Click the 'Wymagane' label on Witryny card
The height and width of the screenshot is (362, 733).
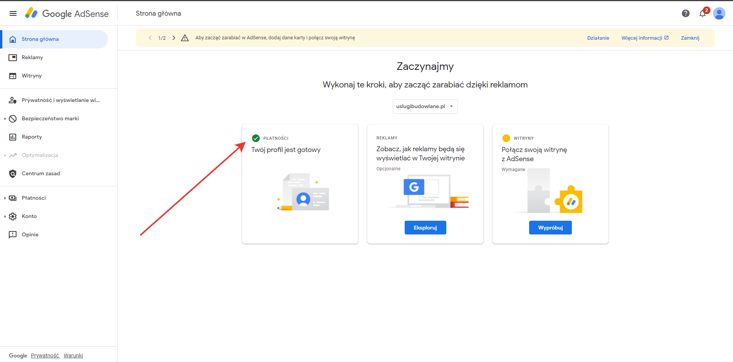coord(513,170)
